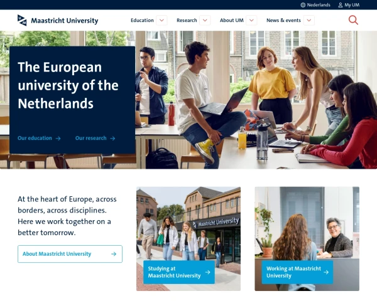Switch language via Nederlands link
The width and height of the screenshot is (377, 301).
tap(319, 5)
